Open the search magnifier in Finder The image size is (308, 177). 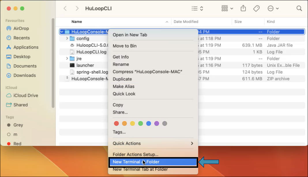[x=299, y=8]
